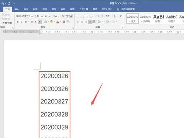Image resolution: width=184 pixels, height=138 pixels.
Task: Expand the Change Case Aa dropdown
Action: (56, 16)
